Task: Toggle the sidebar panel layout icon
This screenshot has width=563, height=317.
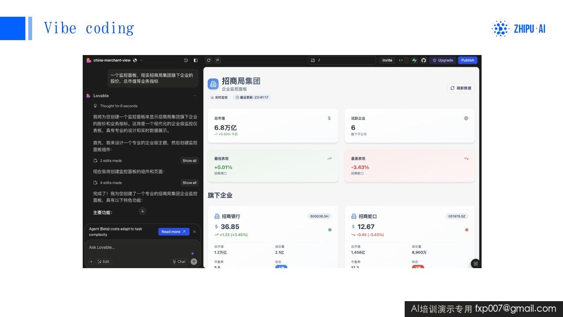Action: coord(196,60)
